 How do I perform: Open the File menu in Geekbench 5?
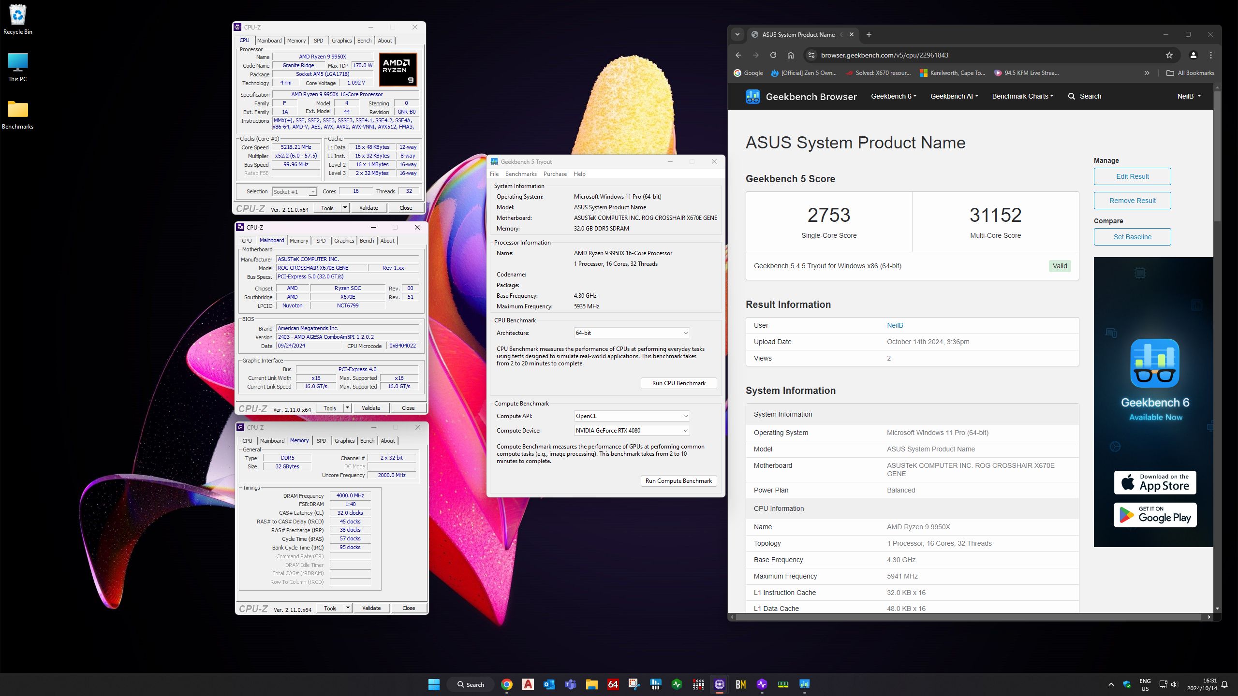[x=494, y=174]
